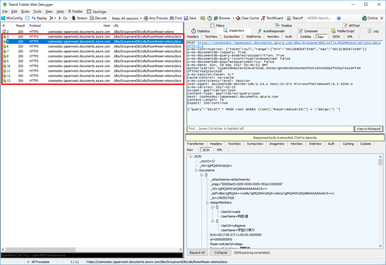Click request URL link in Raw view

pos(289,43)
